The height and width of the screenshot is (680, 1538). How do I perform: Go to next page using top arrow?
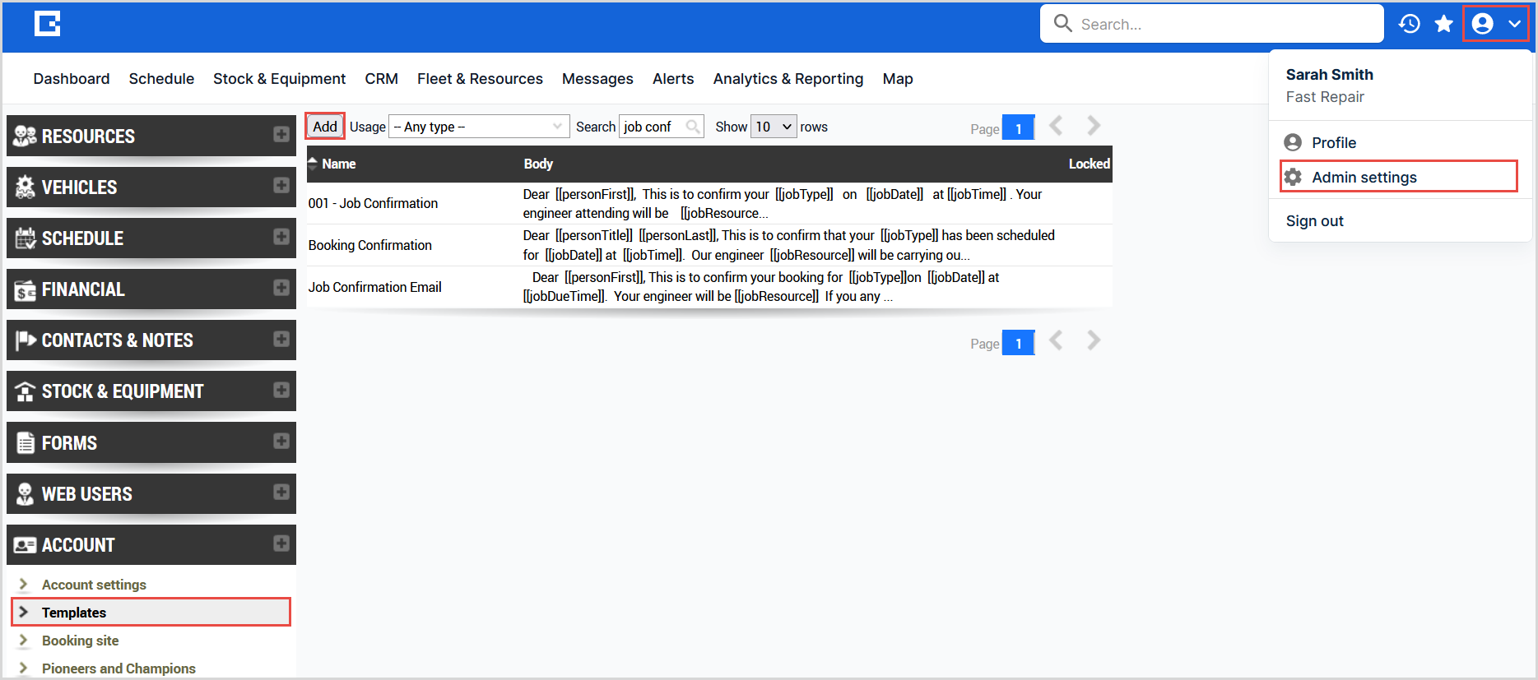tap(1093, 126)
